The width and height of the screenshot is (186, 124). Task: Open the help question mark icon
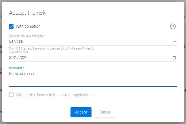pos(173,26)
